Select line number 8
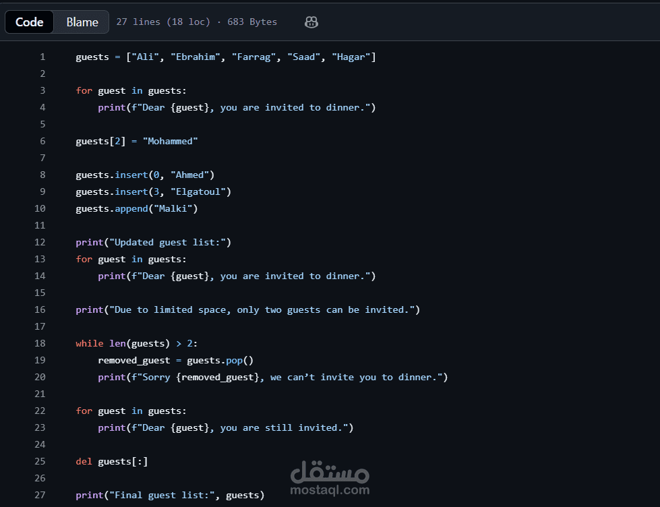The width and height of the screenshot is (660, 507). click(x=42, y=175)
